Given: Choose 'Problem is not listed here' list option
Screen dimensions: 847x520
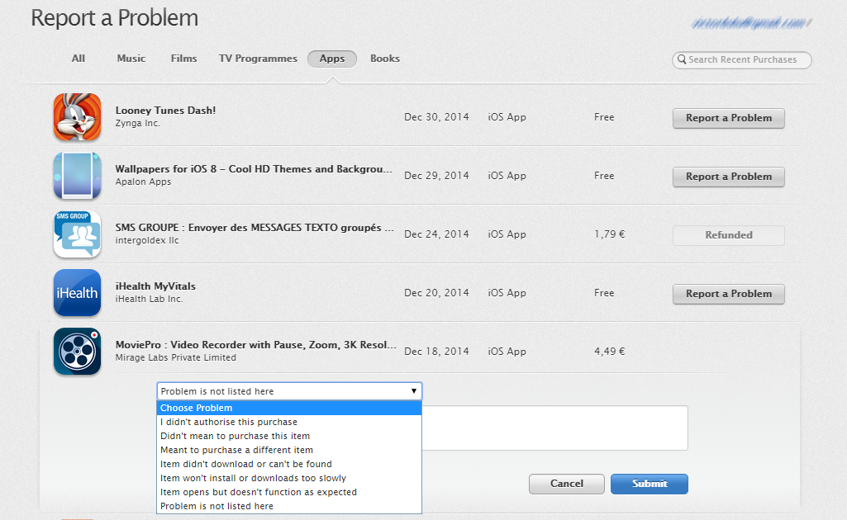Looking at the screenshot, I should [289, 506].
